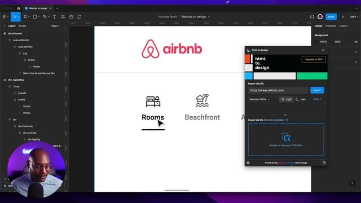The width and height of the screenshot is (361, 203).
Task: Select the Text tool
Action: click(x=54, y=17)
